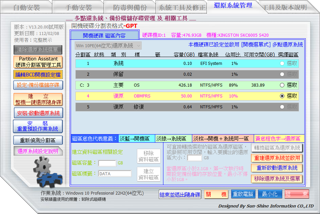Viewport: 320px width, 214px height.
Task: Select radio button for partition 4 OBMPRS
Action: [282, 96]
